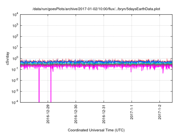Click the 10^0 y-axis tick label
Image resolution: width=190 pixels, height=133 pixels.
(x=15, y=58)
